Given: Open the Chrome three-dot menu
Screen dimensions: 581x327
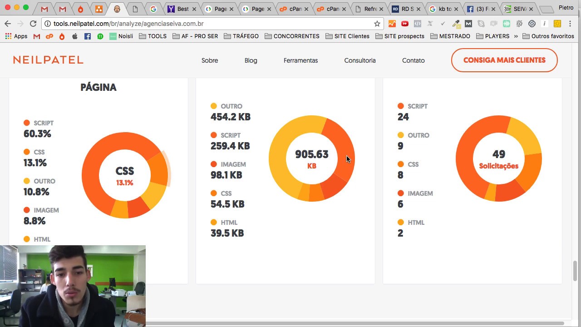Looking at the screenshot, I should click(x=571, y=24).
